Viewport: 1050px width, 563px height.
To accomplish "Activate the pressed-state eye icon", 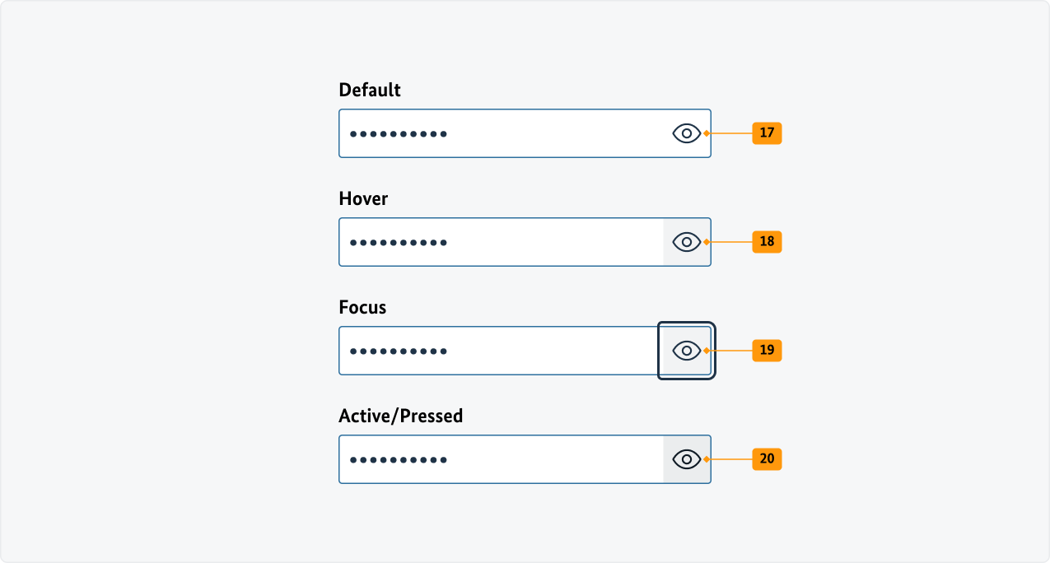I will 686,458.
